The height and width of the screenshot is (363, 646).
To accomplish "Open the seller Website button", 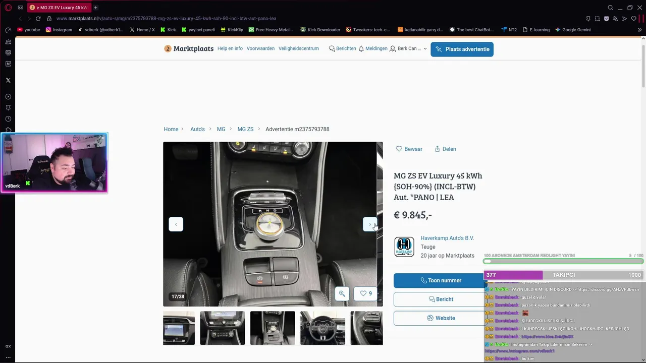I will pos(440,318).
